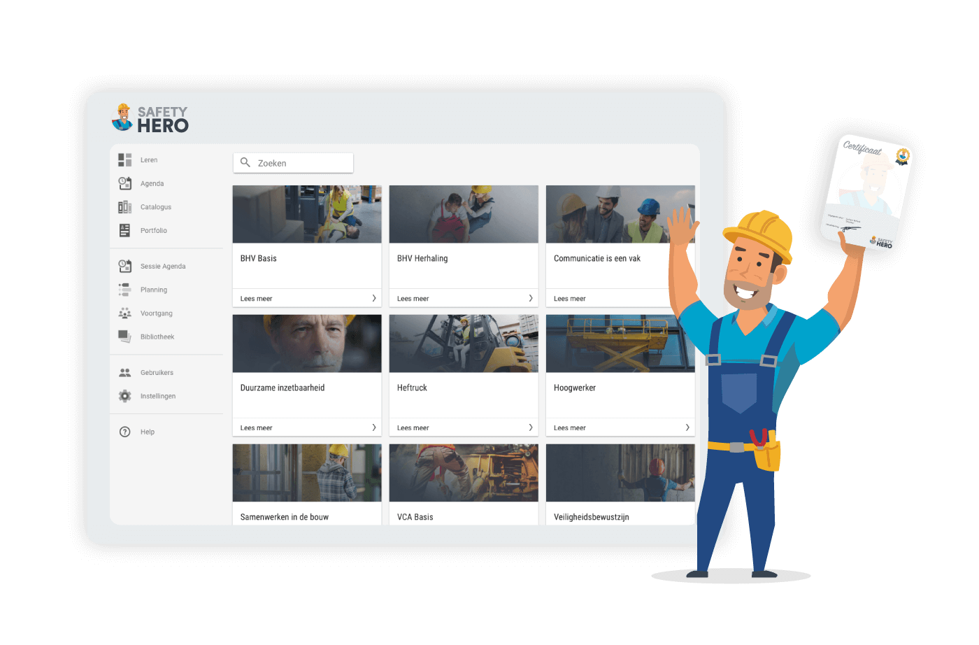Viewport: 979px width, 645px height.
Task: Expand the Hoogwerker chevron arrow
Action: pyautogui.click(x=687, y=427)
